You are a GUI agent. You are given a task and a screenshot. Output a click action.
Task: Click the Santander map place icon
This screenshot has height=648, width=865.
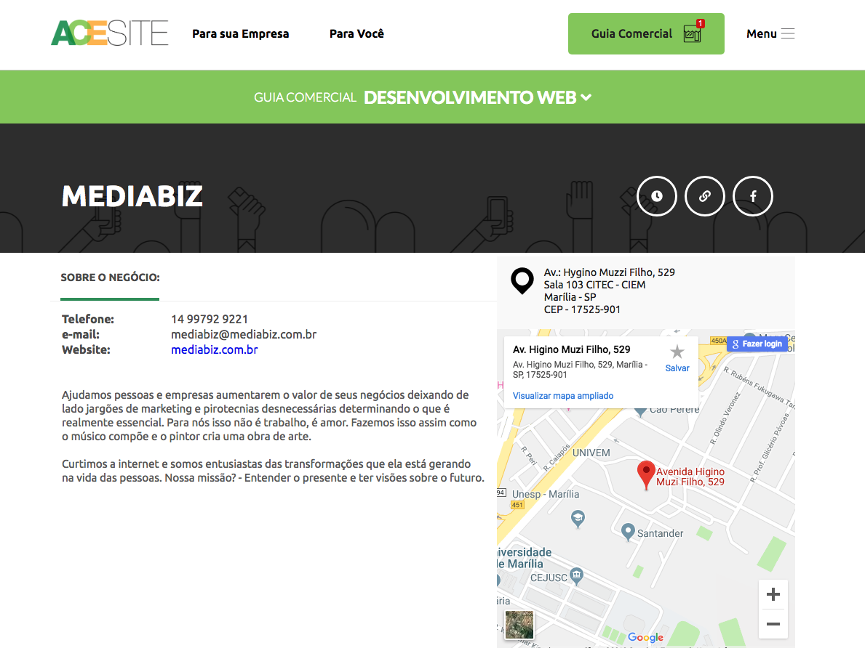628,532
